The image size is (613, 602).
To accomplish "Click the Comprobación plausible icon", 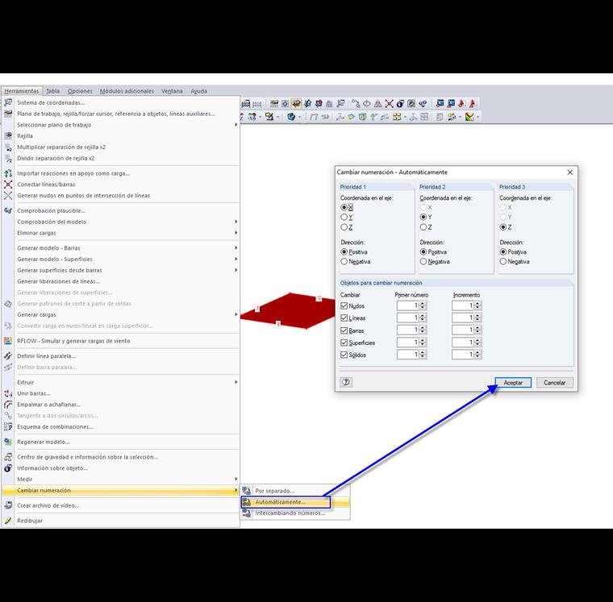I will (x=8, y=210).
